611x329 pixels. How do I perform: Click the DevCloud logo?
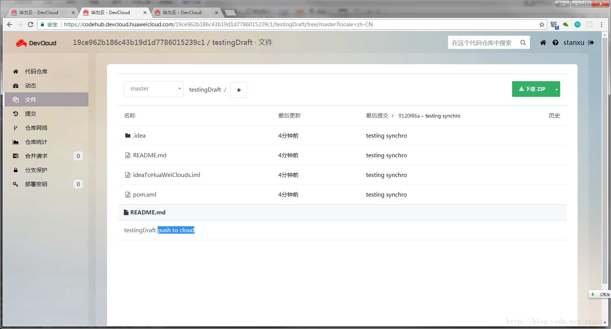pyautogui.click(x=36, y=43)
